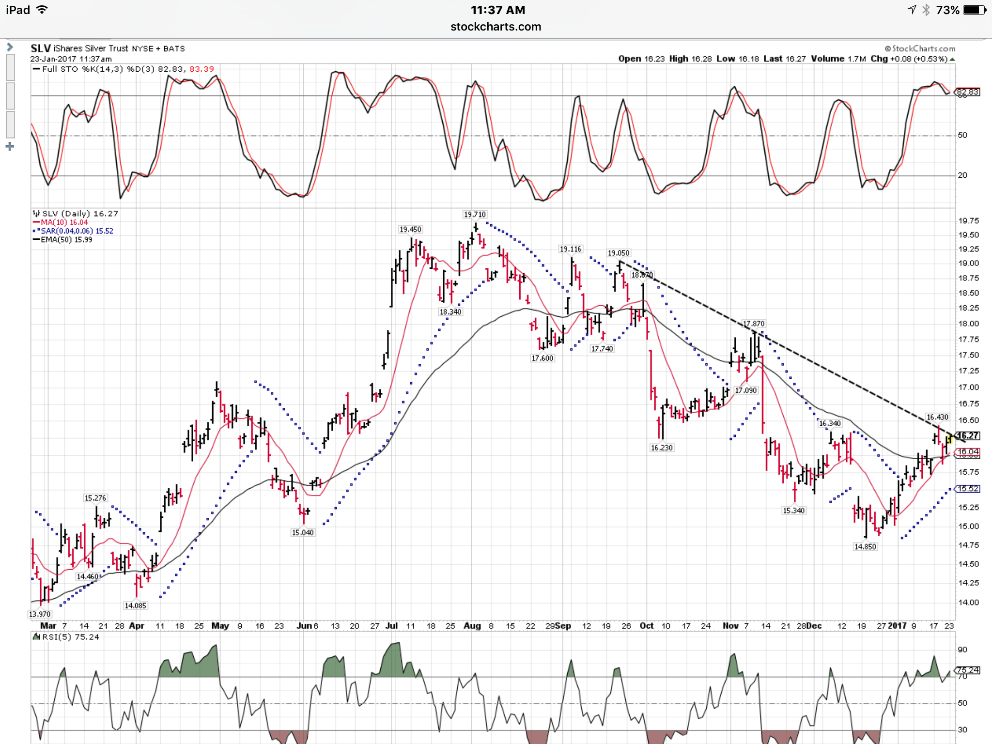Click the green up-triangle change indicator
This screenshot has height=744, width=992.
[x=952, y=59]
